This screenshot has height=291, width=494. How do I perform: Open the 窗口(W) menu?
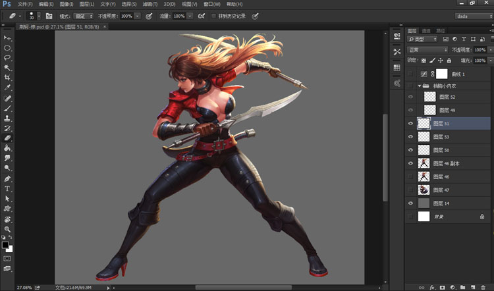(211, 4)
